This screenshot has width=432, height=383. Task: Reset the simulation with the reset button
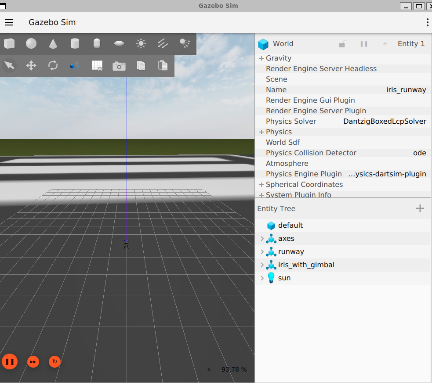pyautogui.click(x=54, y=362)
